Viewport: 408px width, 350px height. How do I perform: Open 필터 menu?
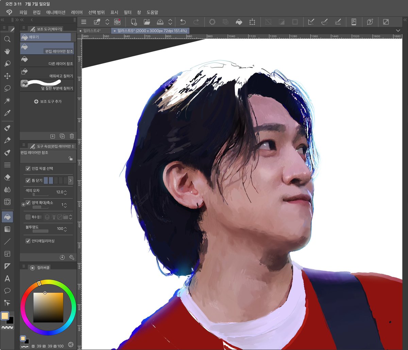[128, 12]
